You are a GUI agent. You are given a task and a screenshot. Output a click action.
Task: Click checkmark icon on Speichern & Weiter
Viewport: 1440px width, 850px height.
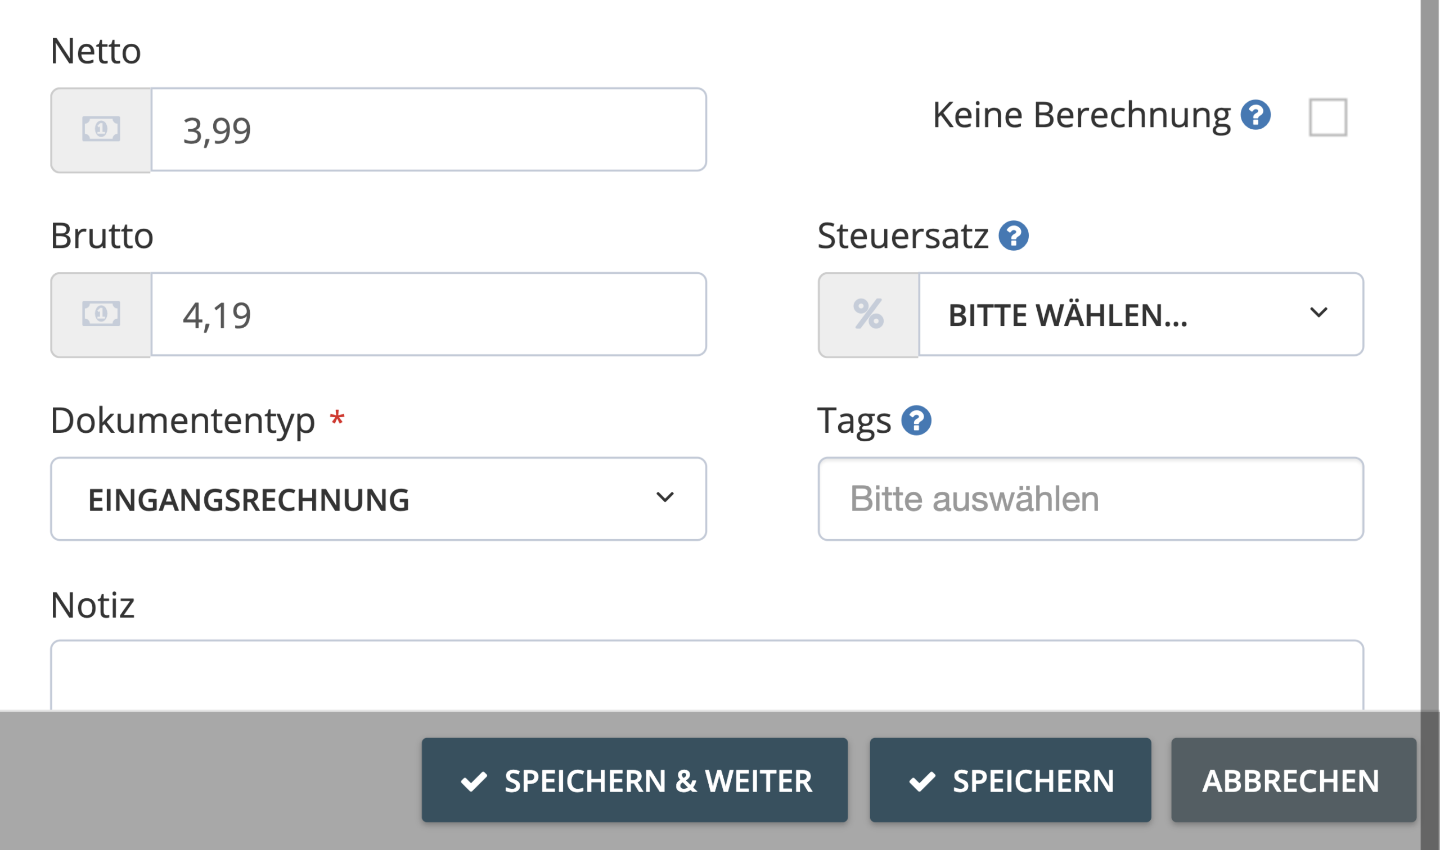pyautogui.click(x=474, y=781)
